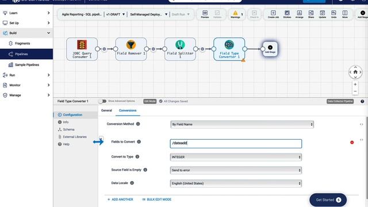Open the v1-DRAFT version dropdown
This screenshot has height=207, width=368.
point(116,14)
